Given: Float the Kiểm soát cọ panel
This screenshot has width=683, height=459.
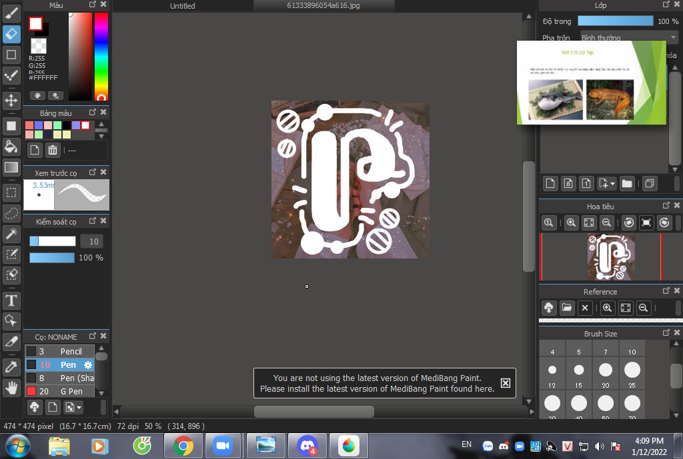Looking at the screenshot, I should [92, 221].
